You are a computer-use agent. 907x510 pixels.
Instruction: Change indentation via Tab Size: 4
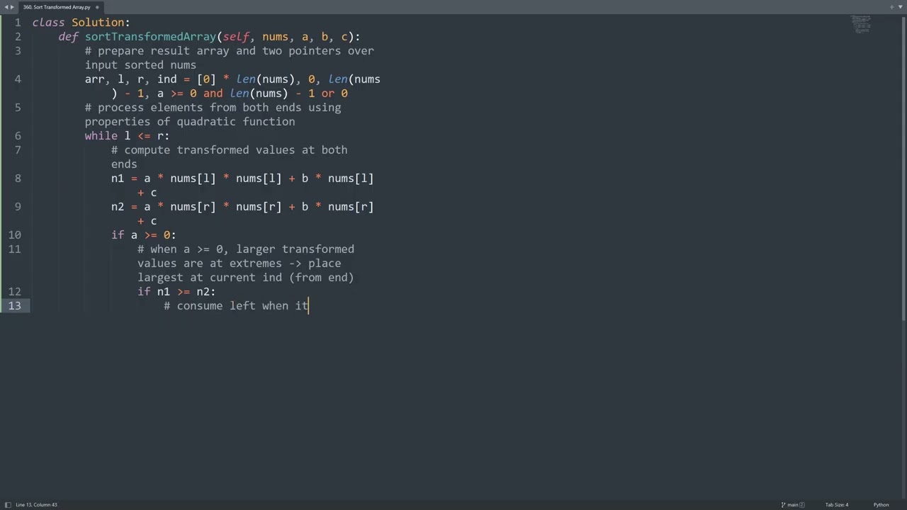[x=837, y=504]
